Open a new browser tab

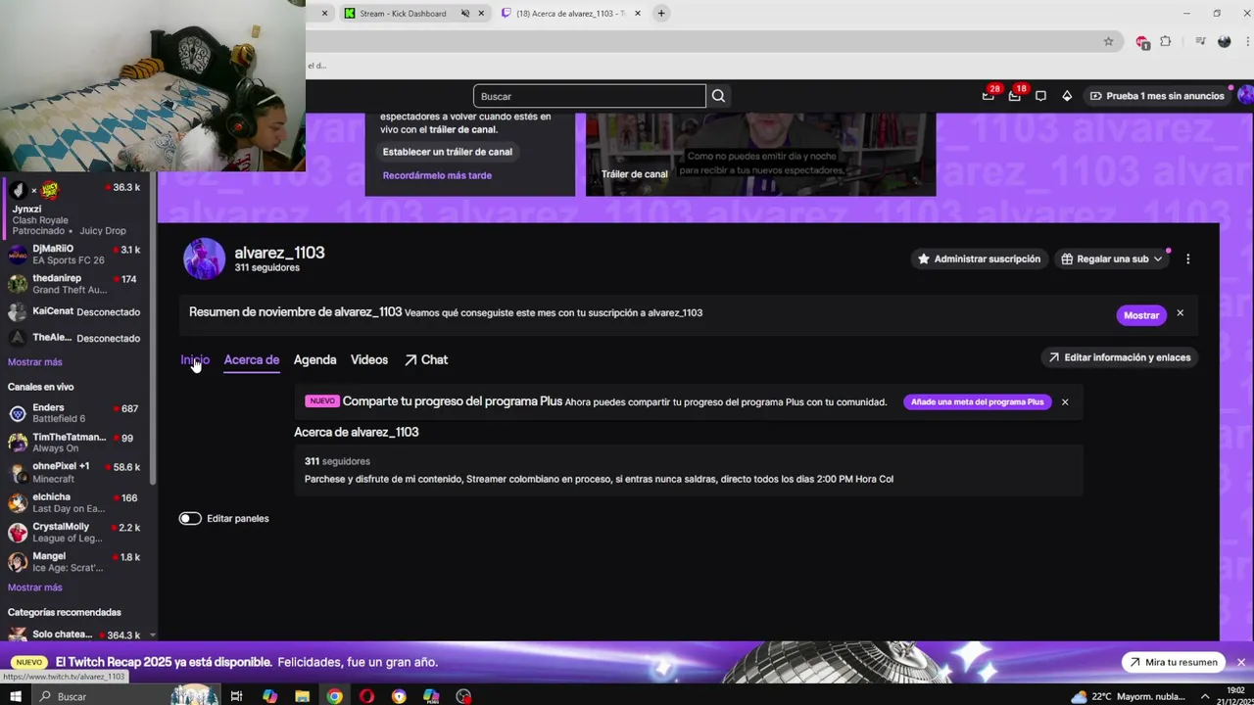pos(661,13)
